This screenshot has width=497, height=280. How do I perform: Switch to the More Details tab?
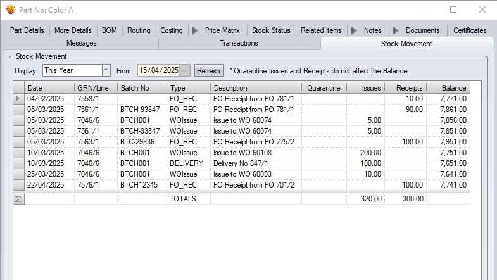pyautogui.click(x=73, y=30)
